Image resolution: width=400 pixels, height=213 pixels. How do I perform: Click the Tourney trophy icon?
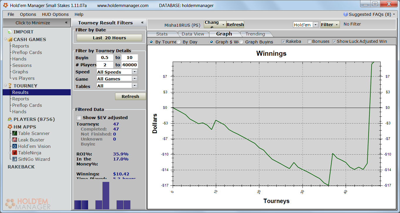click(10, 86)
